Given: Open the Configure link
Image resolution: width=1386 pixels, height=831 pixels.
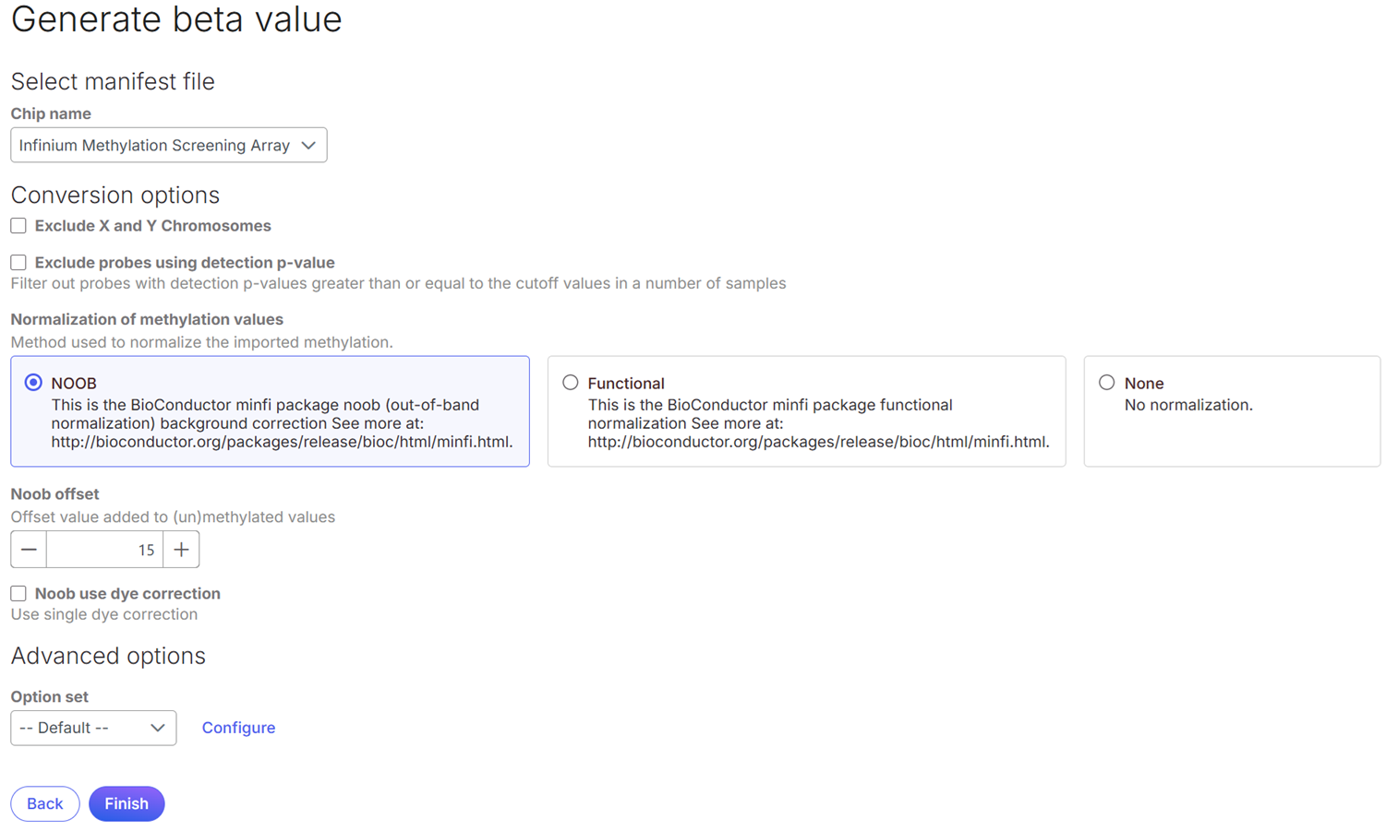Looking at the screenshot, I should pos(238,728).
